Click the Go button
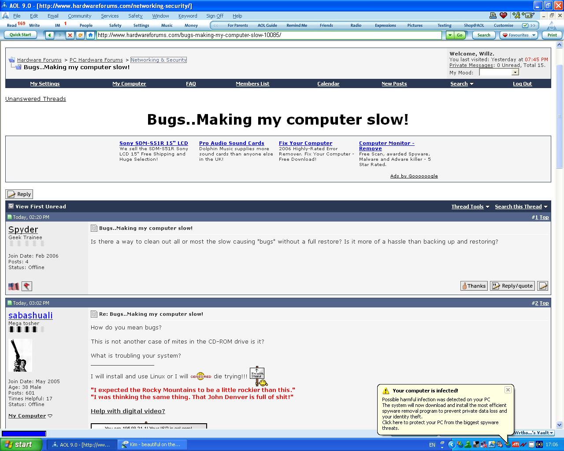Screen dimensions: 564x451 click(x=460, y=35)
